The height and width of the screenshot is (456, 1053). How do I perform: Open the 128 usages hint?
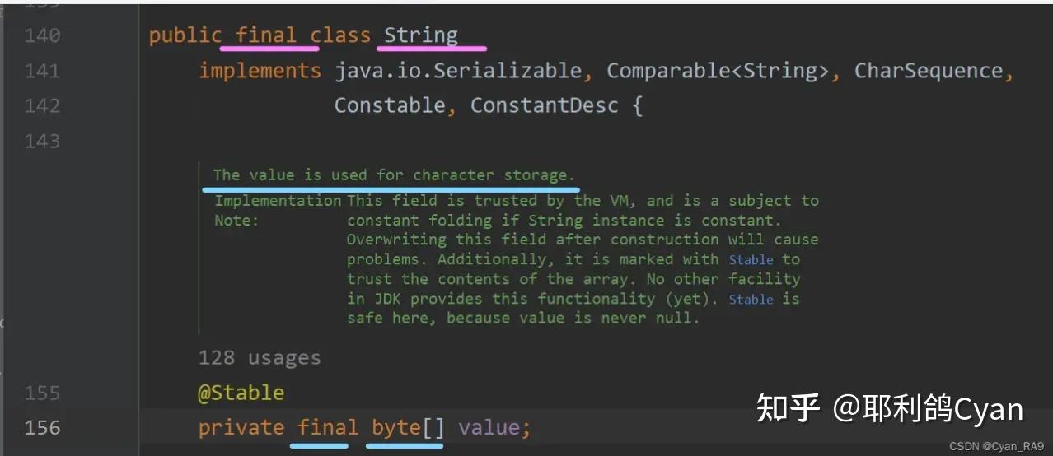pyautogui.click(x=260, y=358)
